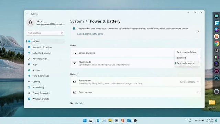
Task: Choose Best performance power mode
Action: (187, 63)
